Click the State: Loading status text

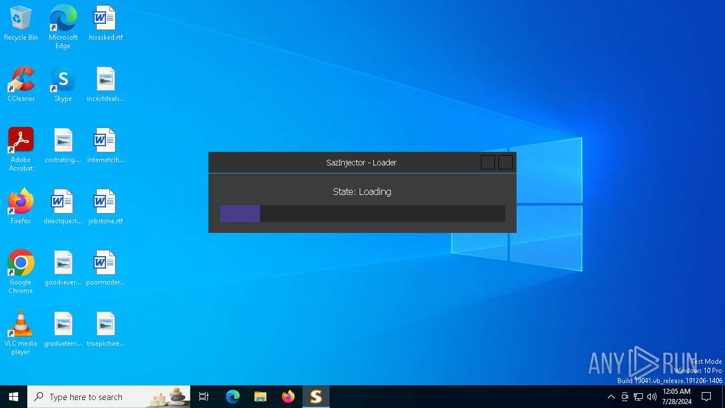coord(362,192)
